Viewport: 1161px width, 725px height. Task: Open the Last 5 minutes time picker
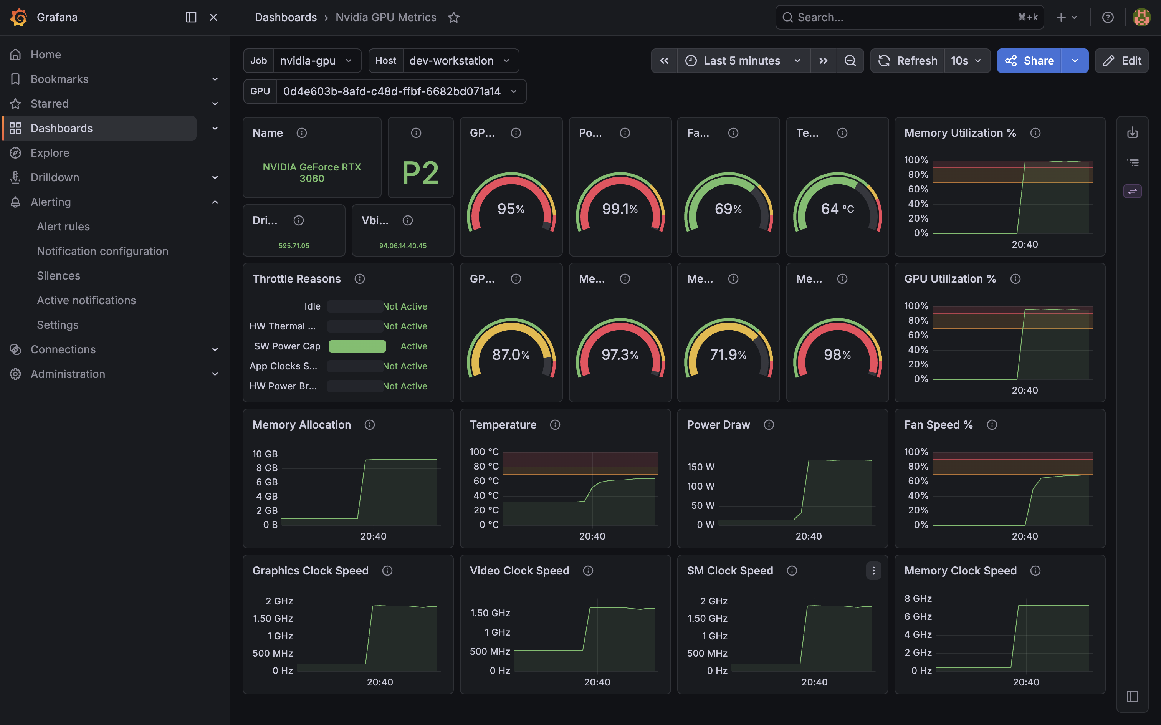point(744,60)
